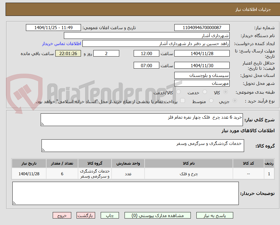Click the buyer notes text area
This screenshot has height=225, width=280.
click(x=125, y=193)
